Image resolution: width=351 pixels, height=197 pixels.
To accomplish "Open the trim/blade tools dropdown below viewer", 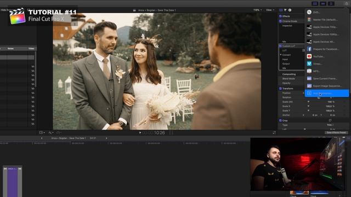I will [51, 132].
